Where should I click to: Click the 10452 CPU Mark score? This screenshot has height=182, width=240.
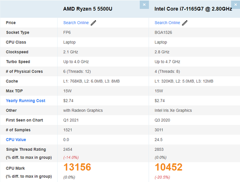point(168,167)
